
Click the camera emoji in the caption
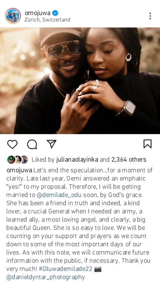pos(98,269)
